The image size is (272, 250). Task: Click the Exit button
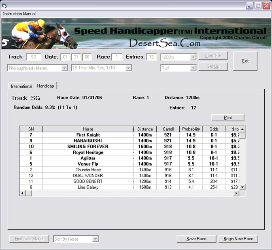(245, 61)
